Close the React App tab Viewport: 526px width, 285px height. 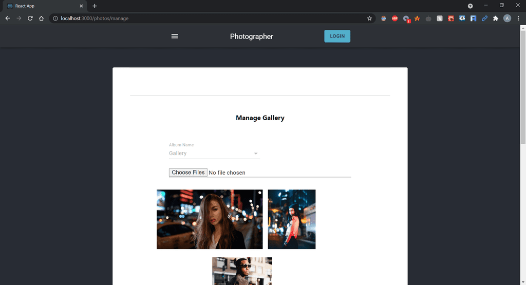81,6
